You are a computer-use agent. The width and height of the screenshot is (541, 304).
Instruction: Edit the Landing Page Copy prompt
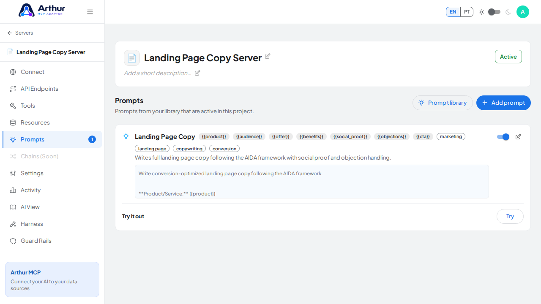point(518,137)
